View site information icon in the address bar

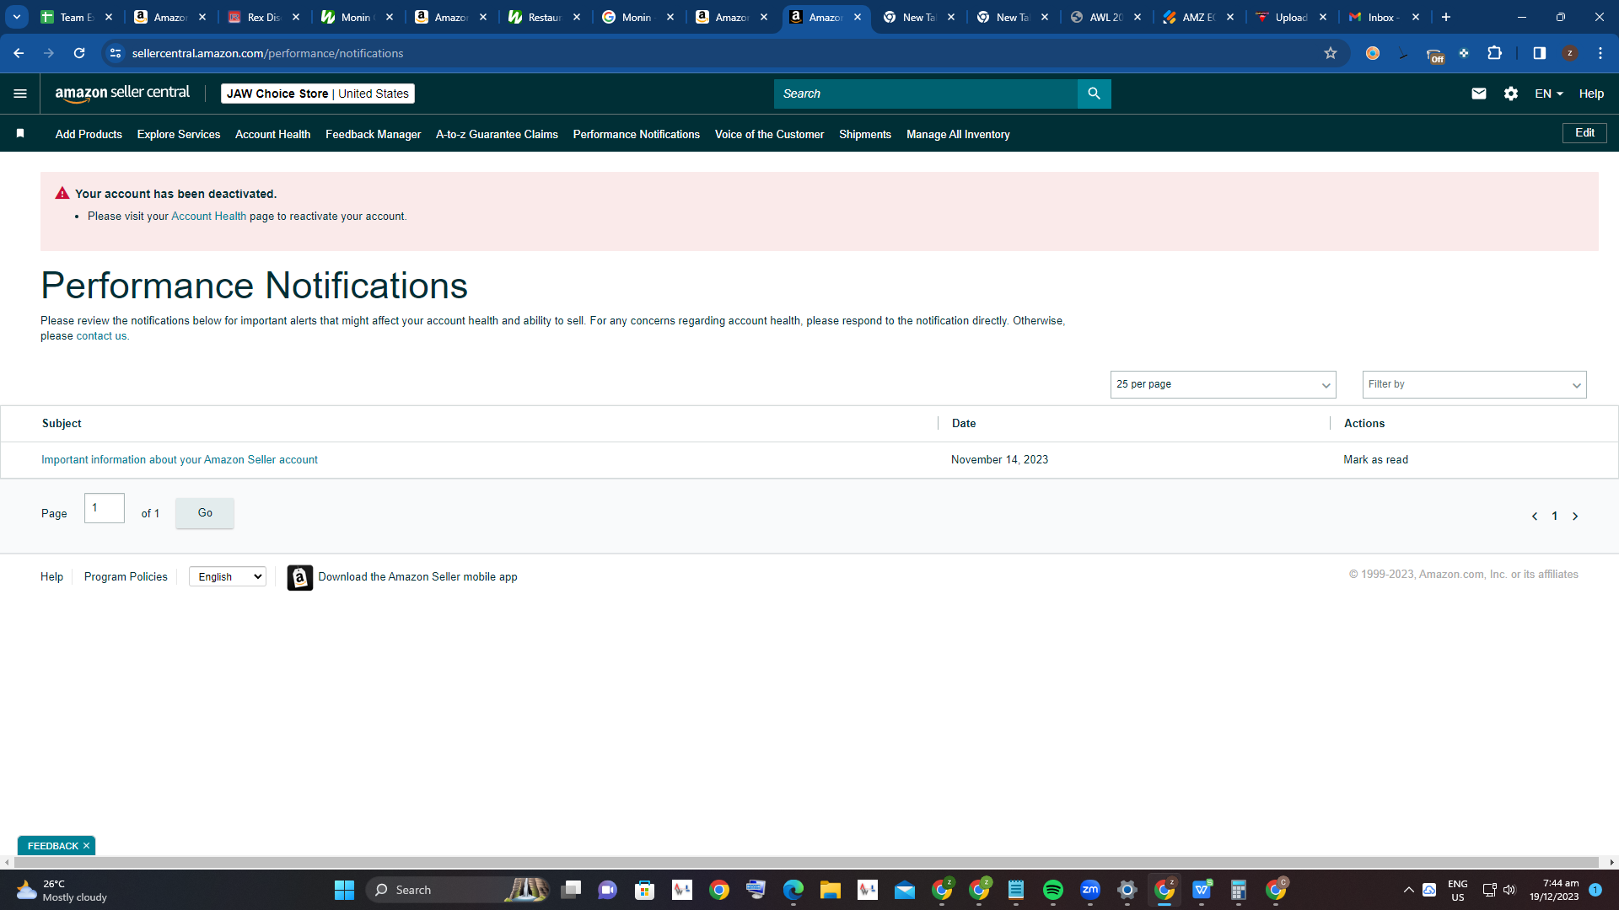(x=116, y=53)
